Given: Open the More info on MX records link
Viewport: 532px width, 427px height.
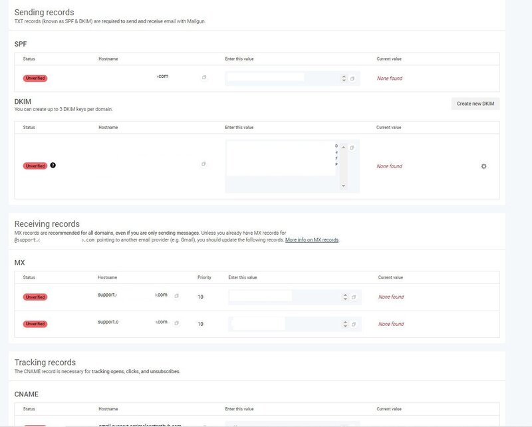Looking at the screenshot, I should pyautogui.click(x=312, y=239).
